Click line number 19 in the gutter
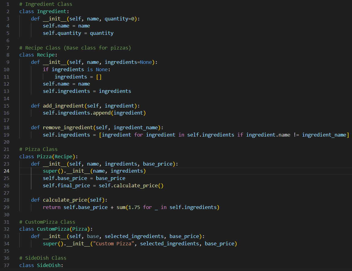Image resolution: width=352 pixels, height=271 pixels. [x=6, y=135]
